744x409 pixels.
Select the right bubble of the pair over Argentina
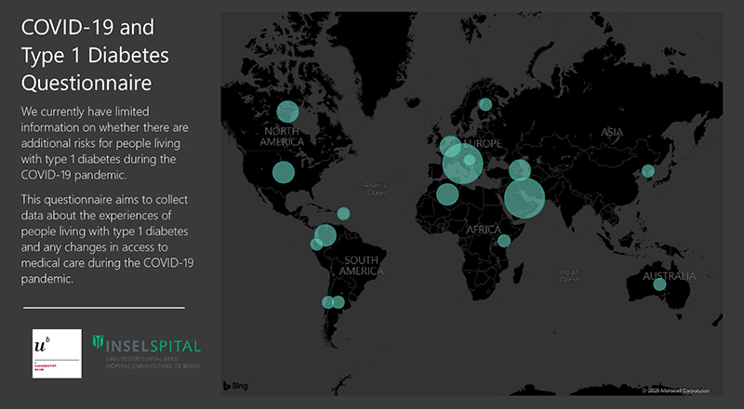338,302
